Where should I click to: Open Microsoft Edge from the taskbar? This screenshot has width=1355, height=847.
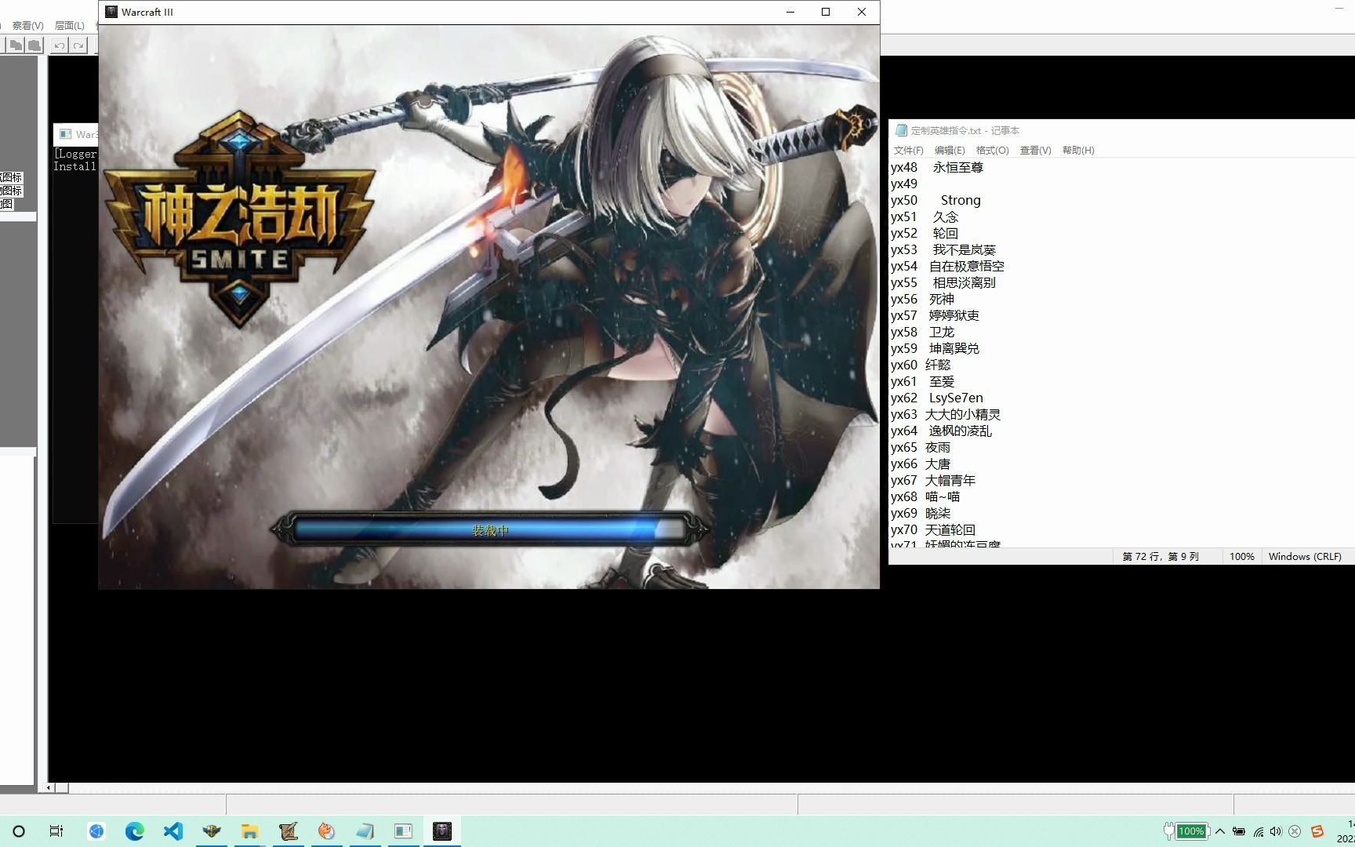135,831
